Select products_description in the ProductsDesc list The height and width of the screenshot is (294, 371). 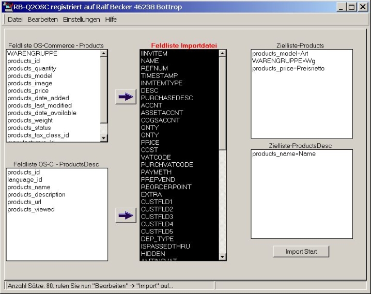[36, 194]
